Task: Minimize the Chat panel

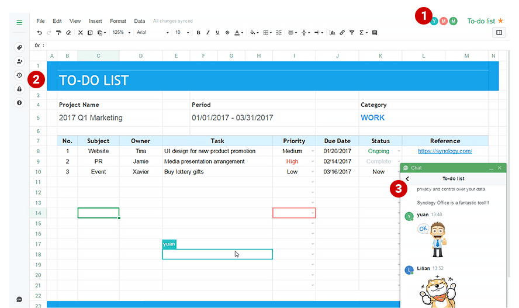Action: point(491,168)
